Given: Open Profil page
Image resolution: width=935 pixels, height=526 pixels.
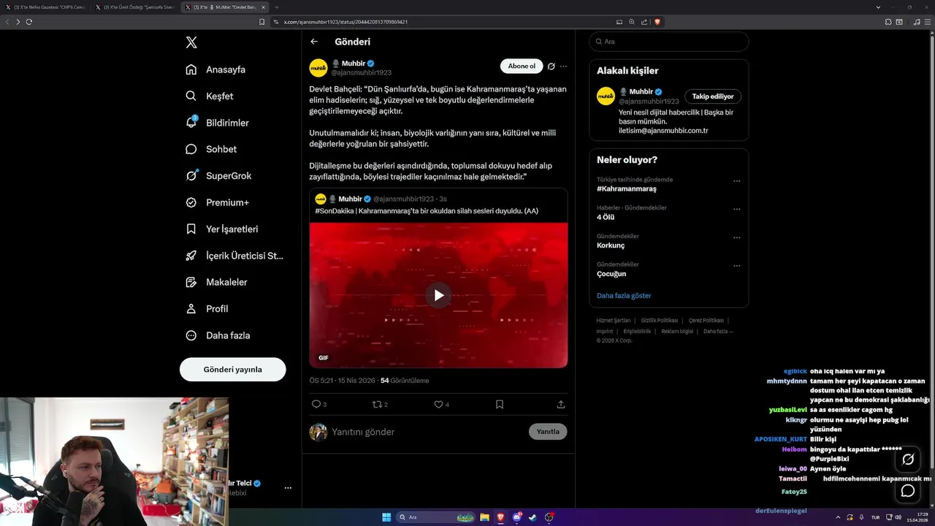Looking at the screenshot, I should click(x=207, y=308).
